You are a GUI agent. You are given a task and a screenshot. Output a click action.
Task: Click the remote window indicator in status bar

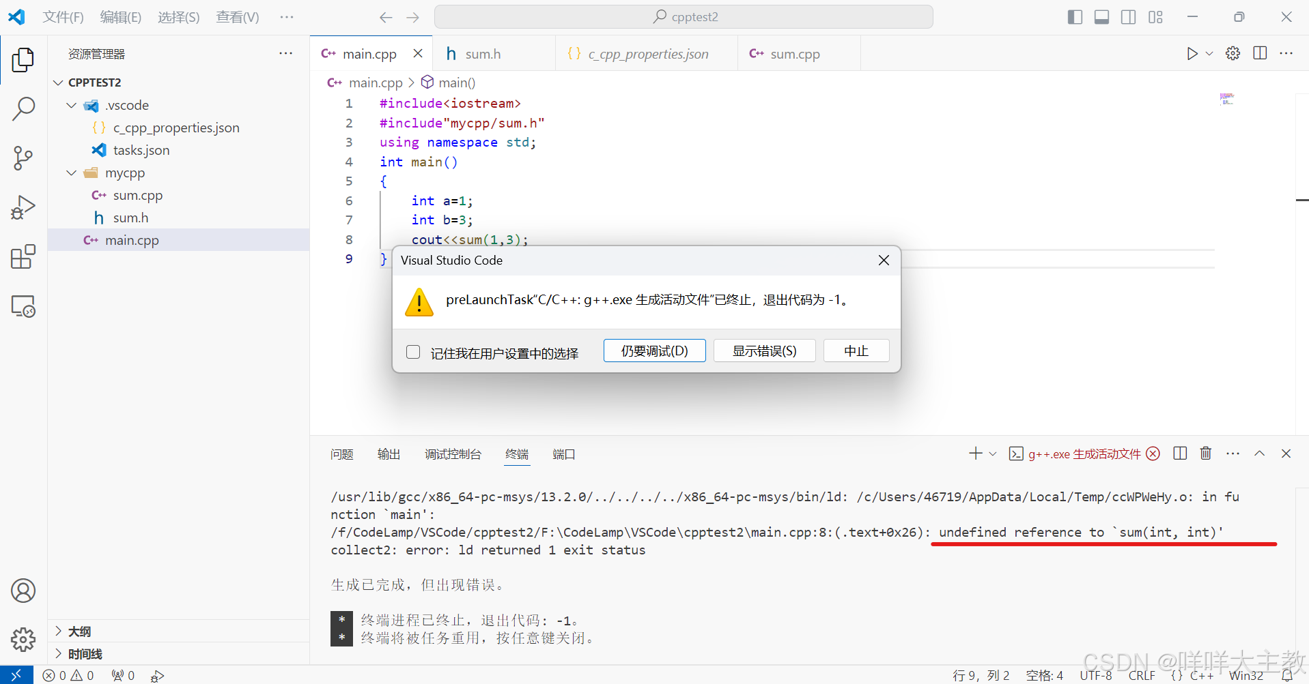tap(16, 675)
